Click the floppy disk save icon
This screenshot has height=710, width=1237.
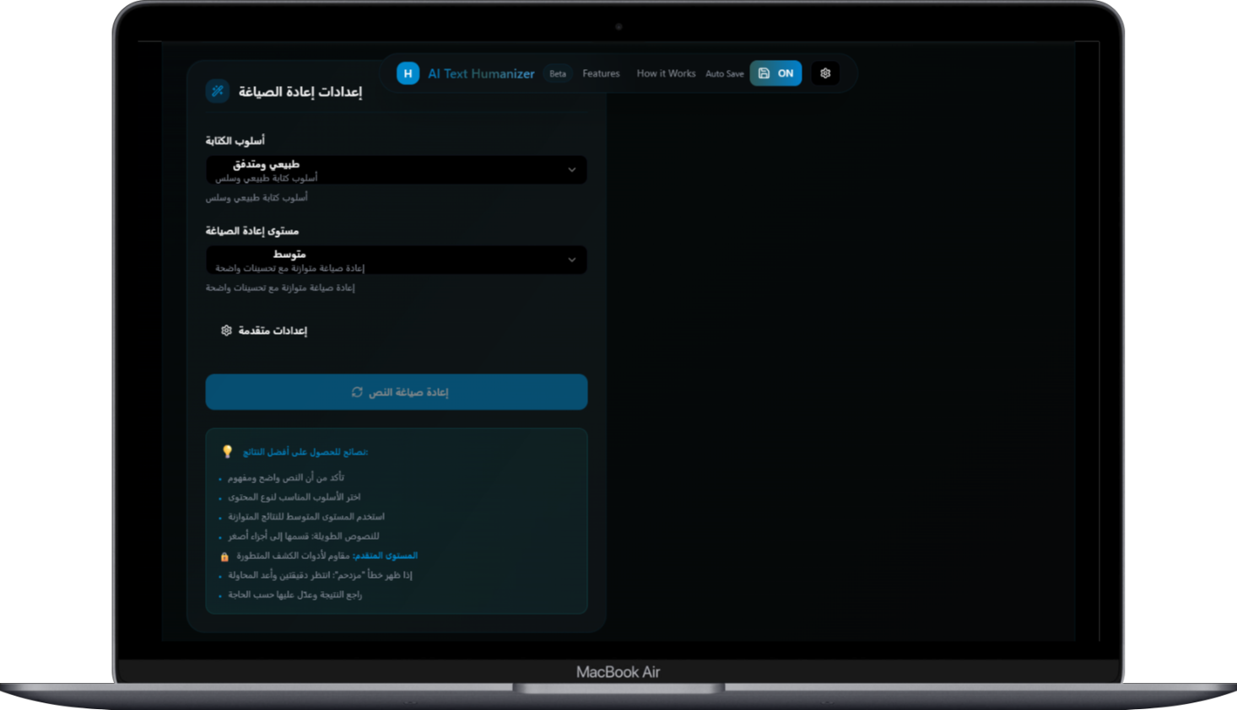(764, 73)
